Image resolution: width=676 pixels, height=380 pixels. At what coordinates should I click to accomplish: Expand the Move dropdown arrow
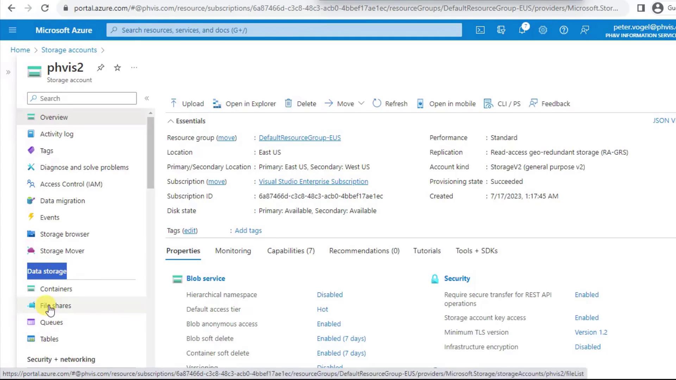pyautogui.click(x=361, y=103)
